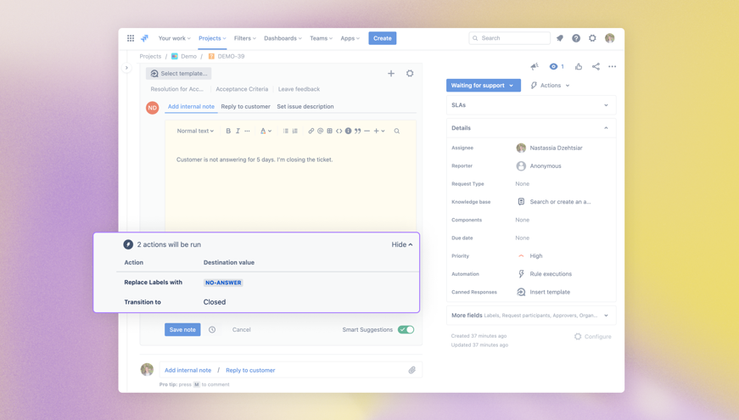Insert a bullet list in editor
Screen dimensions: 739x420
(x=286, y=131)
